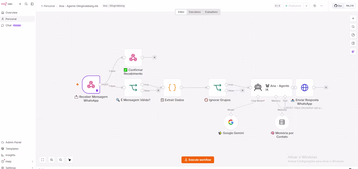Open Chat Preview in the sidebar

coord(18,25)
